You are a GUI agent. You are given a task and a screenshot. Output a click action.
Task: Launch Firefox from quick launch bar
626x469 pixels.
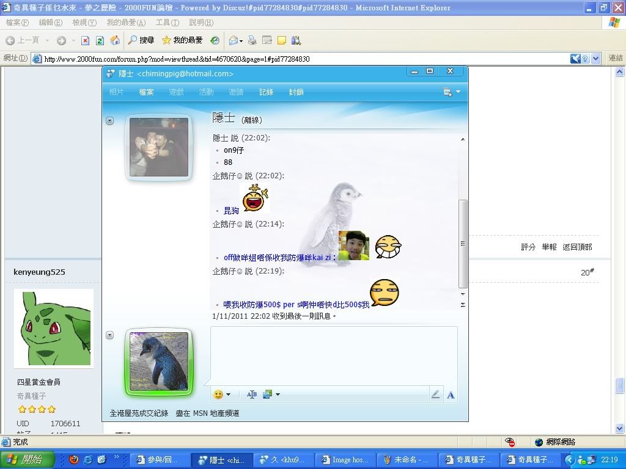74,459
